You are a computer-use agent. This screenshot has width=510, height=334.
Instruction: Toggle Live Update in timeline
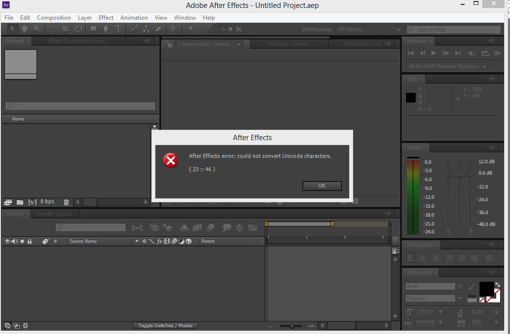pyautogui.click(x=154, y=227)
